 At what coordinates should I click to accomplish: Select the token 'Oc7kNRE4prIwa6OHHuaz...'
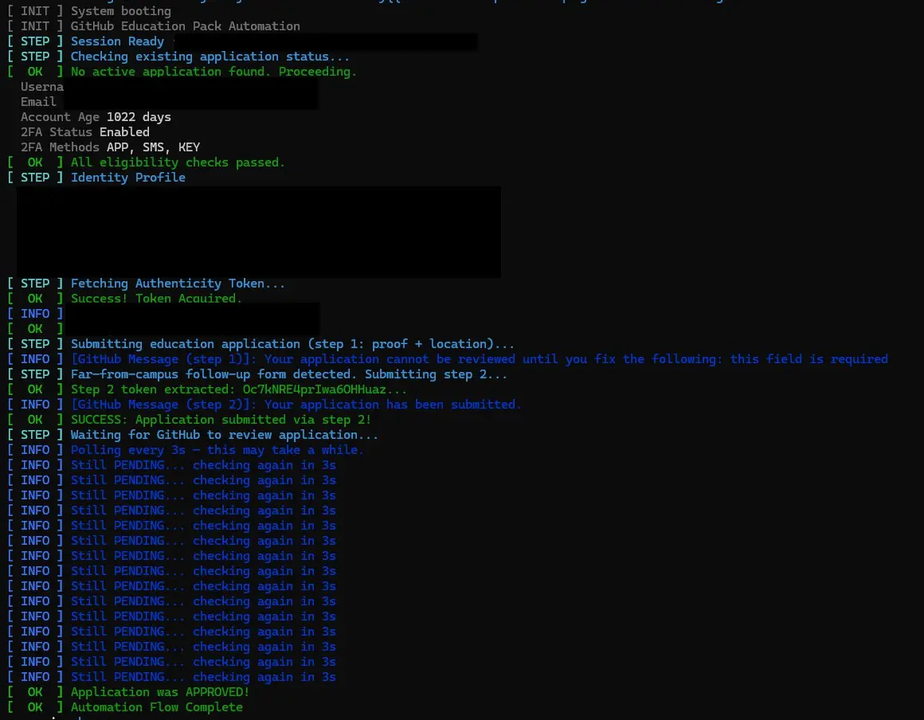pyautogui.click(x=325, y=389)
